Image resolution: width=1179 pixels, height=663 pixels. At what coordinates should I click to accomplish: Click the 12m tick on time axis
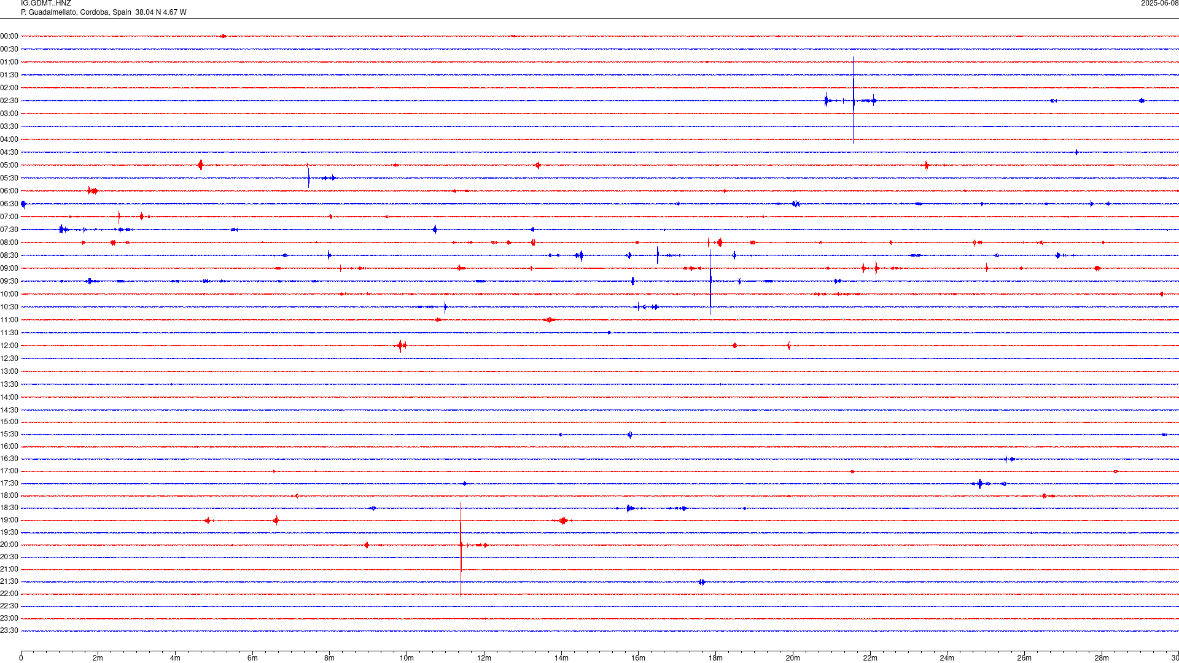(484, 658)
